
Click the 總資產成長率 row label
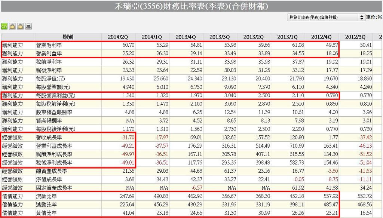[x=52, y=171]
